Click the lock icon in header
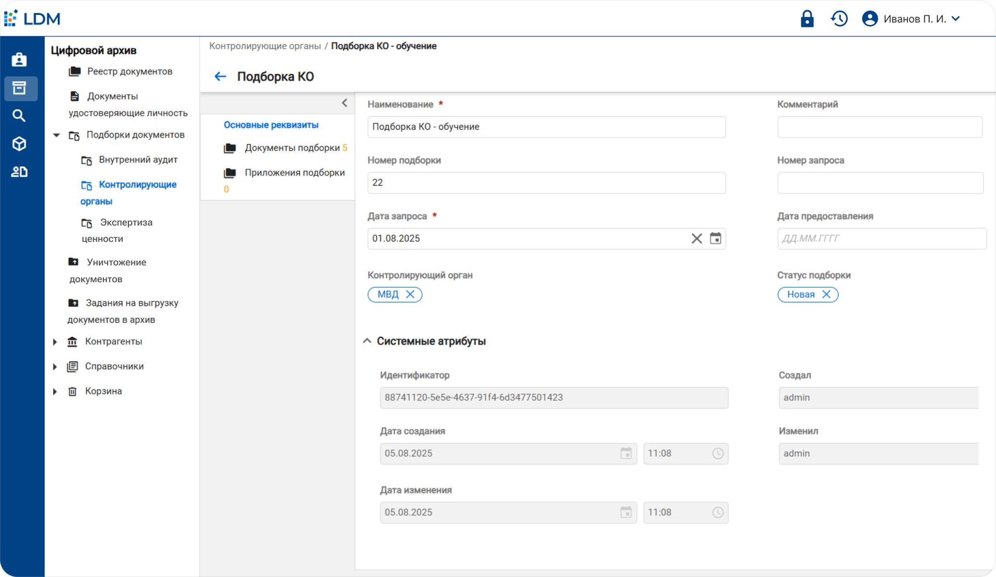Viewport: 996px width, 577px height. pyautogui.click(x=807, y=19)
